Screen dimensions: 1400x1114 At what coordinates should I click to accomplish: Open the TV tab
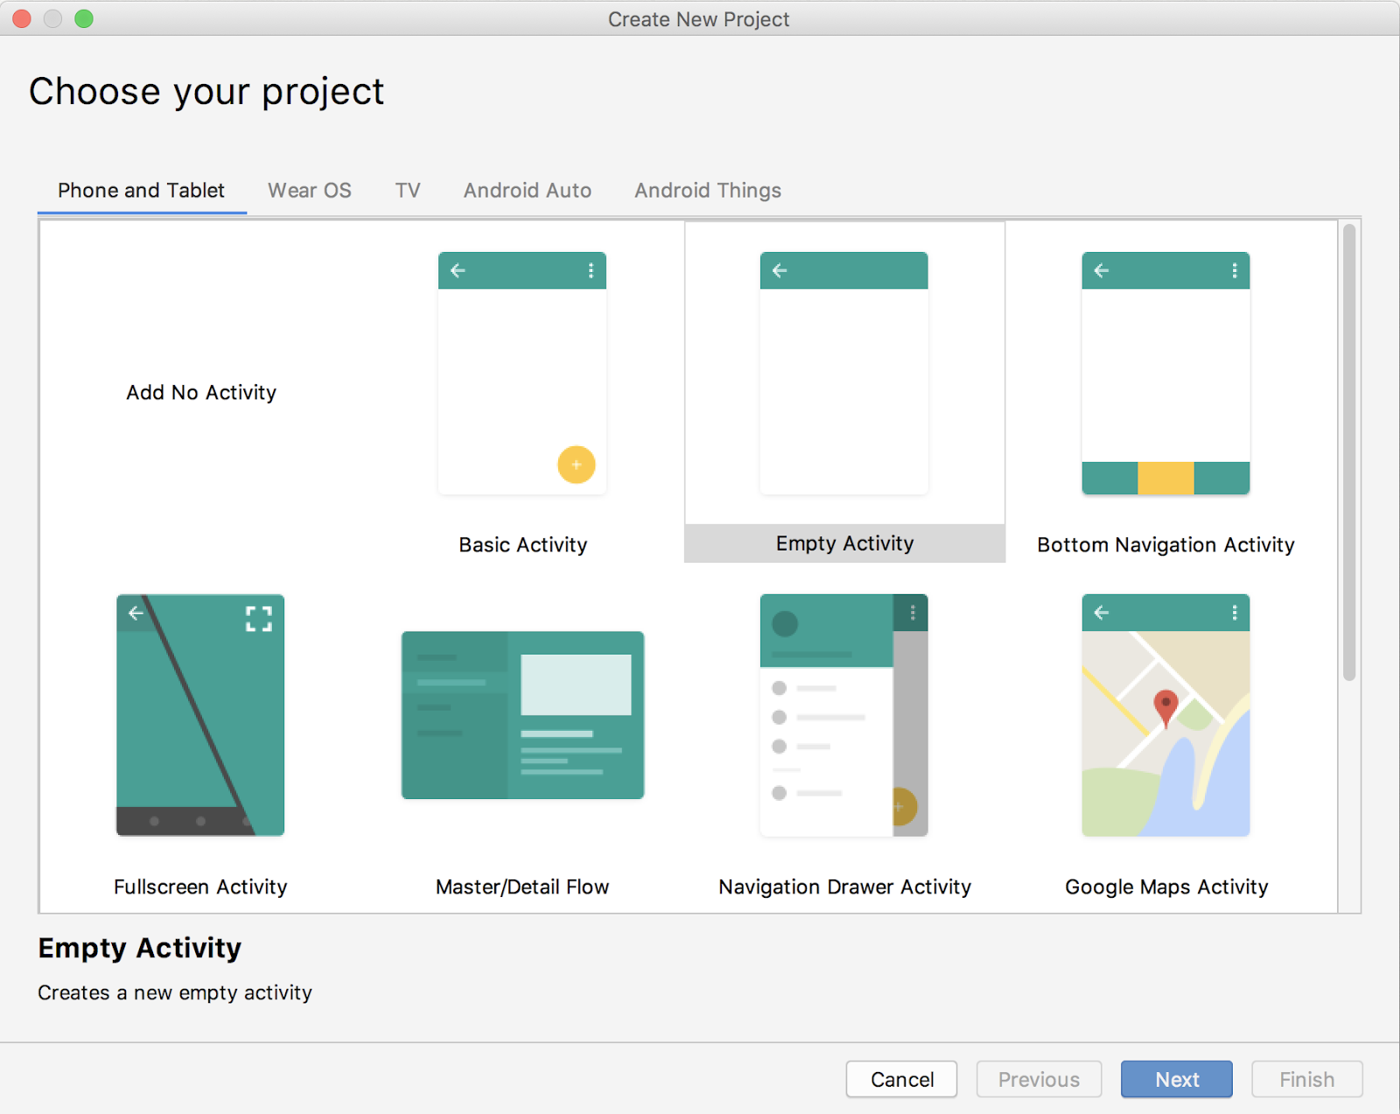[x=408, y=191]
